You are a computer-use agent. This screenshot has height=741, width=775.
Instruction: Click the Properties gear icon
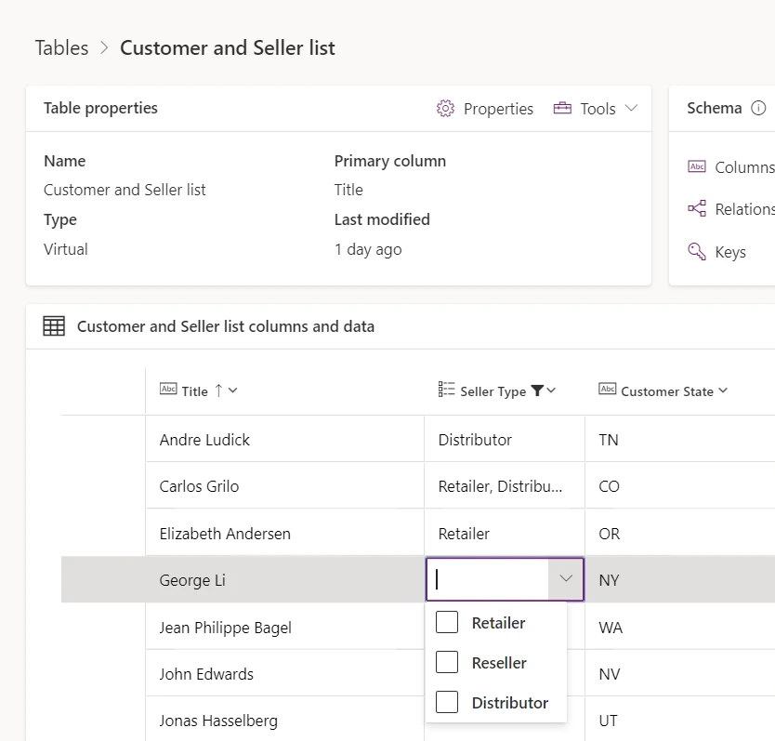(x=445, y=109)
